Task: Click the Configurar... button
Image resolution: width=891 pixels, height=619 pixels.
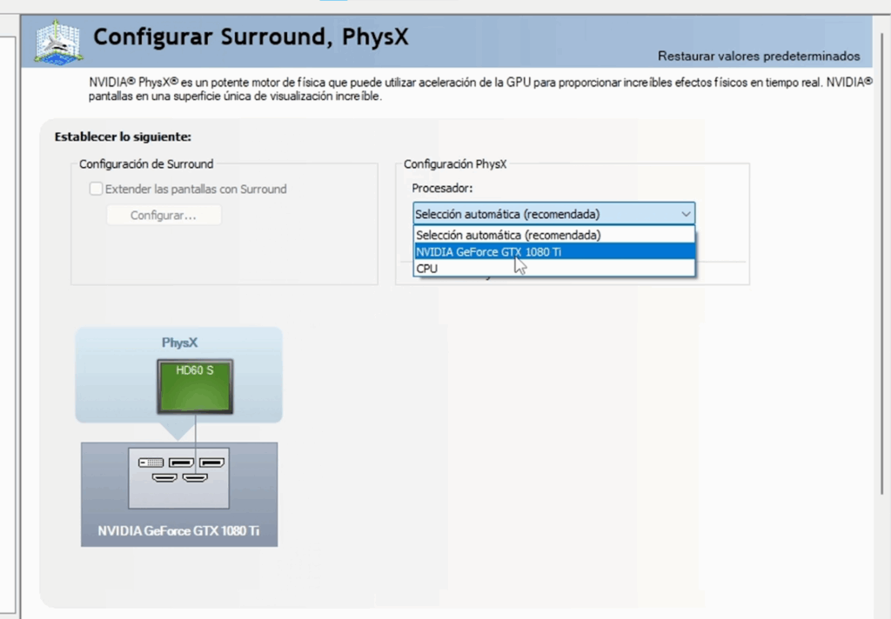Action: (164, 216)
